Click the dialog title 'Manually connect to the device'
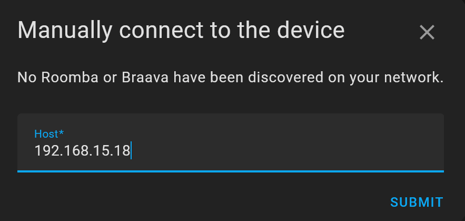Screen dimensions: 465x221 click(x=181, y=31)
